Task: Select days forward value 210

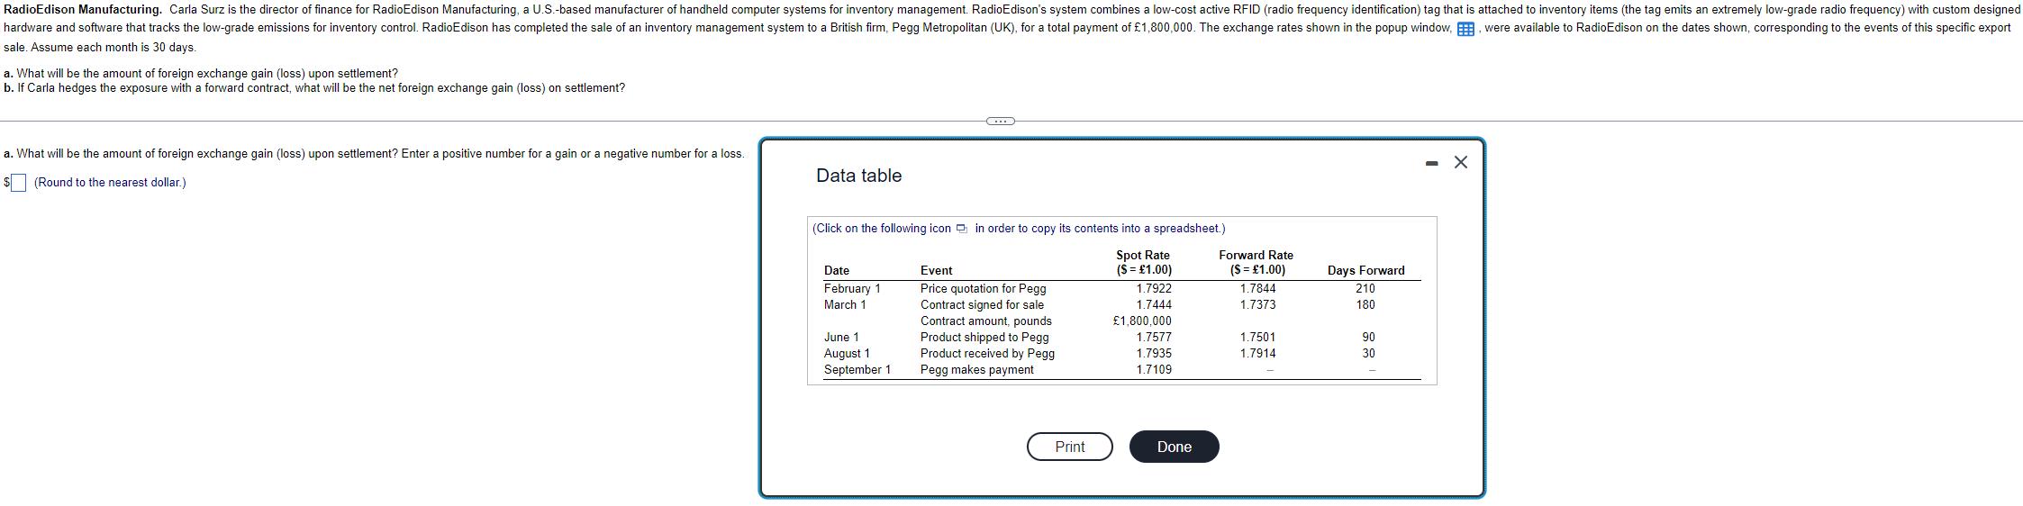Action: pyautogui.click(x=1365, y=289)
